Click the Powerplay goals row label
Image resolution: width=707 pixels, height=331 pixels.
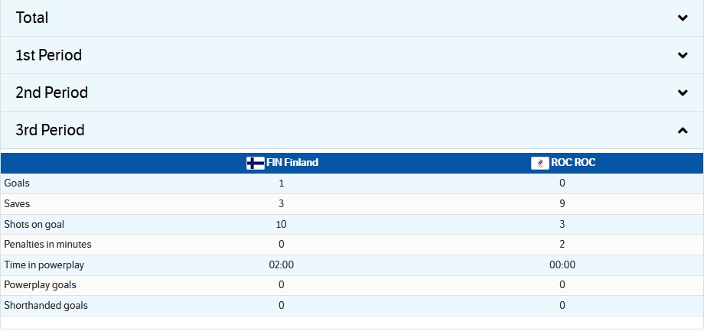[40, 285]
